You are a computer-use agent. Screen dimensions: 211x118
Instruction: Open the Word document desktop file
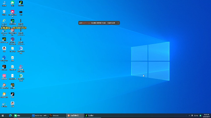21,50
